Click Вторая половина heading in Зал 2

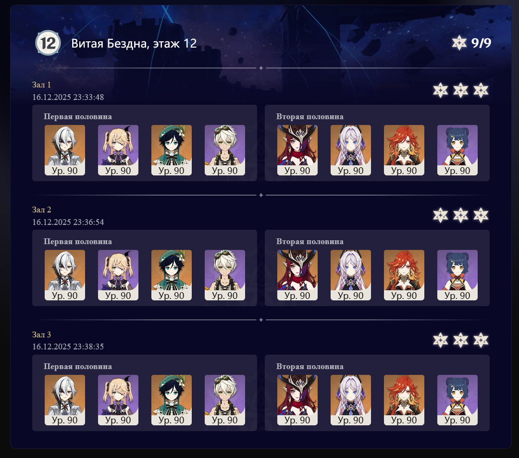pos(310,242)
